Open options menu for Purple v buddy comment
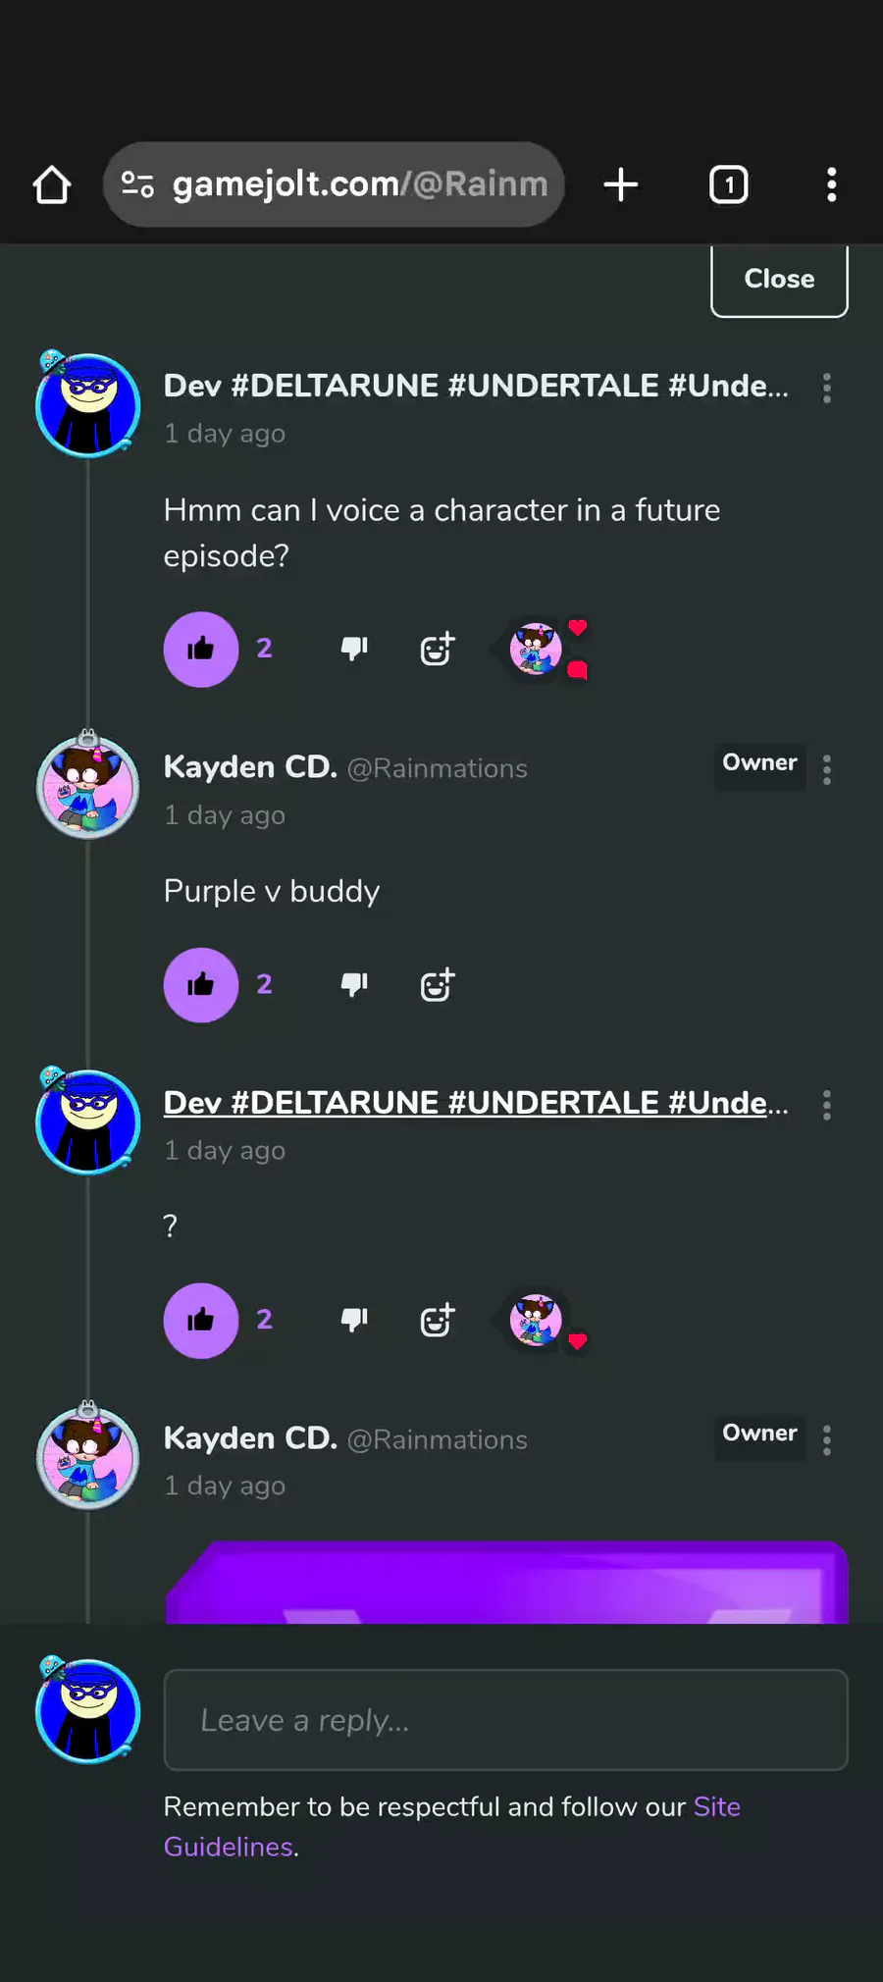 827,769
